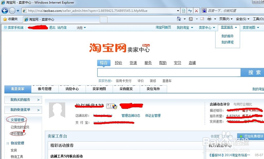The image size is (264, 159).
Task: Open the 消息 dropdown arrow
Action: coord(85,27)
